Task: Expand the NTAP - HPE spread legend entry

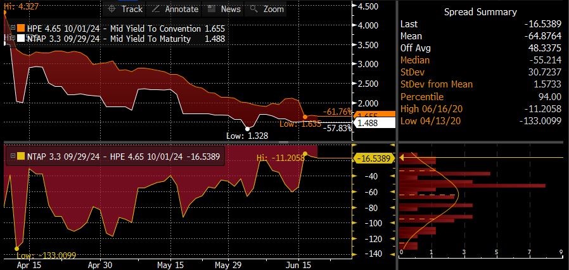Action: pyautogui.click(x=13, y=156)
